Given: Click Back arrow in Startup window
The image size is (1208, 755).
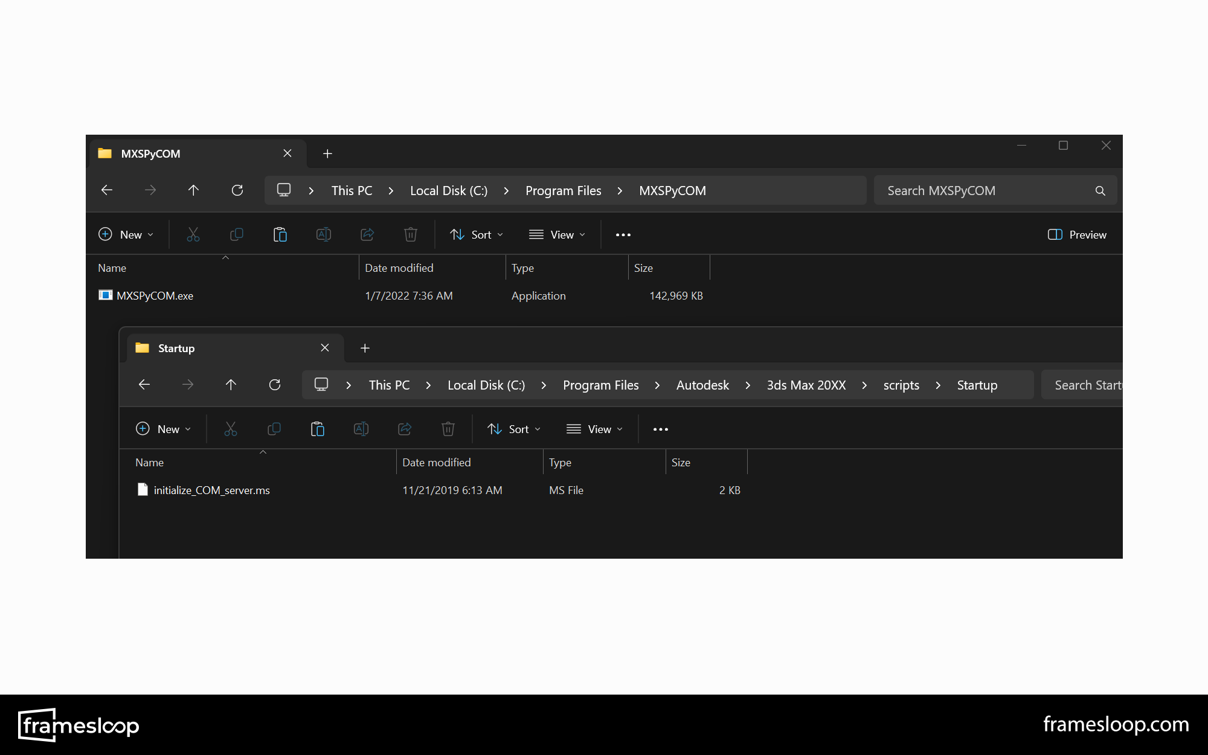Looking at the screenshot, I should click(x=144, y=385).
